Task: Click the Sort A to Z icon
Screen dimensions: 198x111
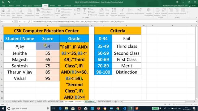Action: (x=75, y=10)
